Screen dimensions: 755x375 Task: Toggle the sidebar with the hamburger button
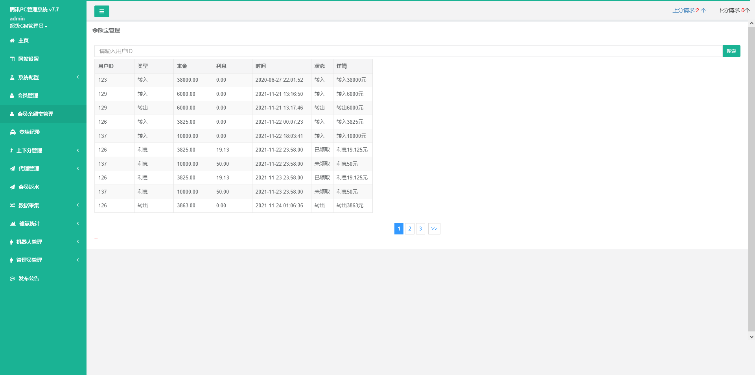click(102, 11)
